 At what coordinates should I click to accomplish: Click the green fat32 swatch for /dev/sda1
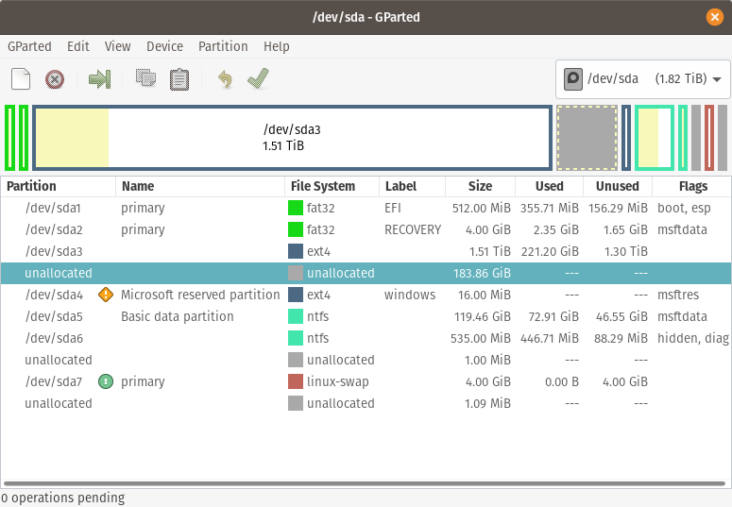[296, 208]
